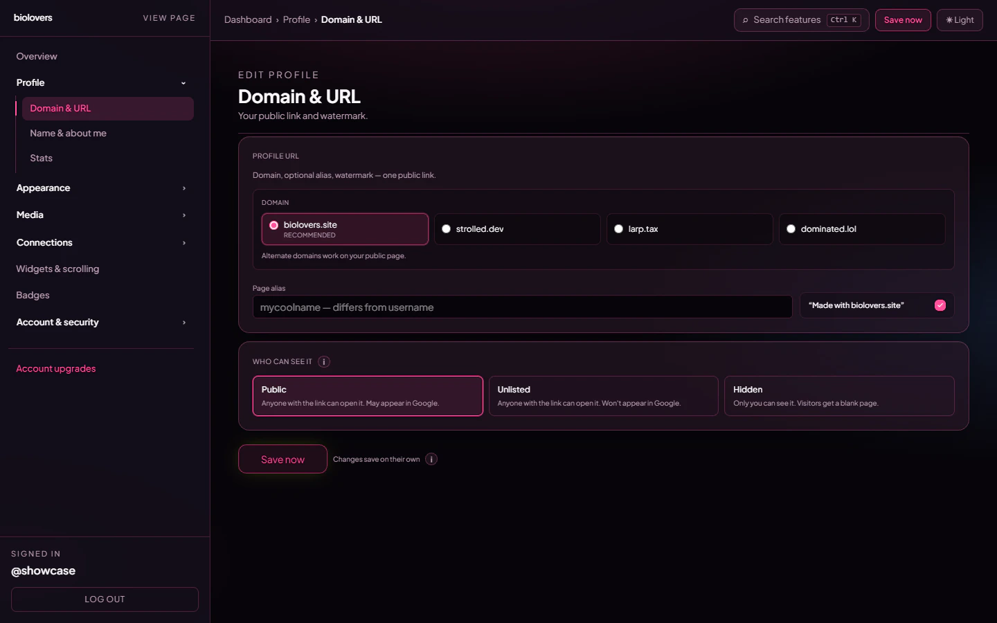Click the Save now button in the header

point(903,19)
